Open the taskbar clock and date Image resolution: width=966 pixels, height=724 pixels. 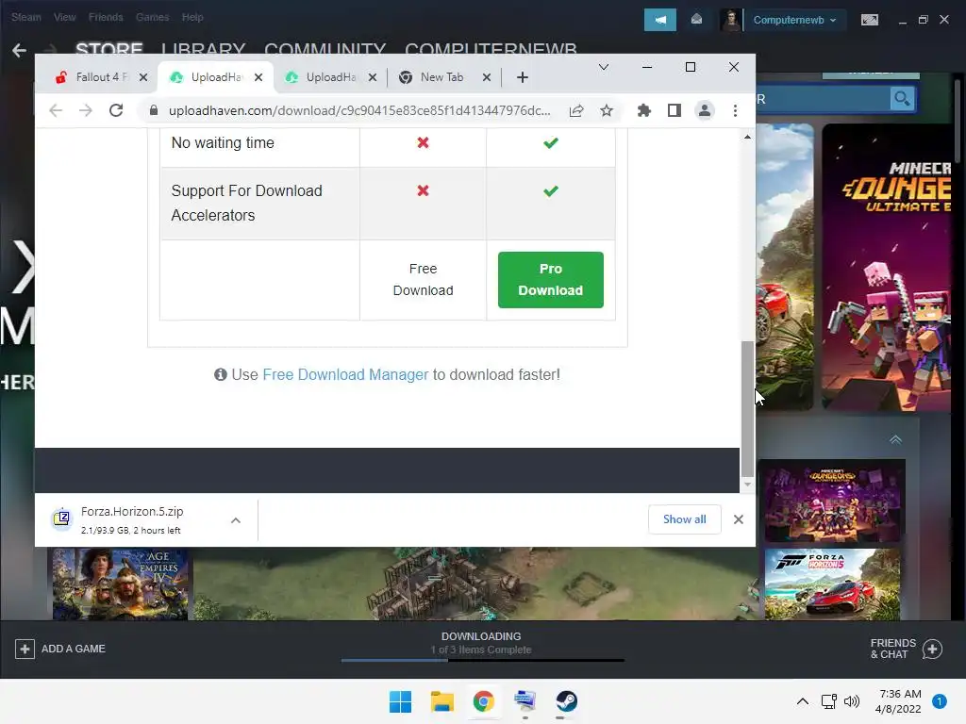click(x=898, y=701)
